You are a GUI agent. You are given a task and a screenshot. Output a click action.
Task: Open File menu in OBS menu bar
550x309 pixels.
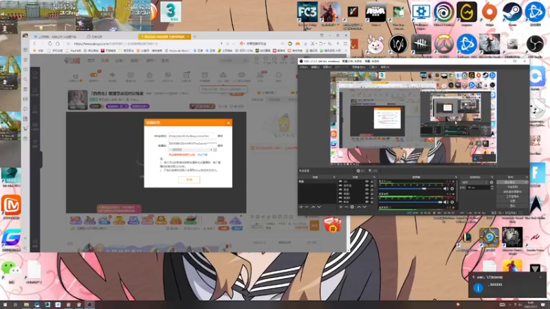304,67
